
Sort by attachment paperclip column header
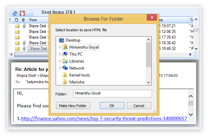(x=23, y=20)
